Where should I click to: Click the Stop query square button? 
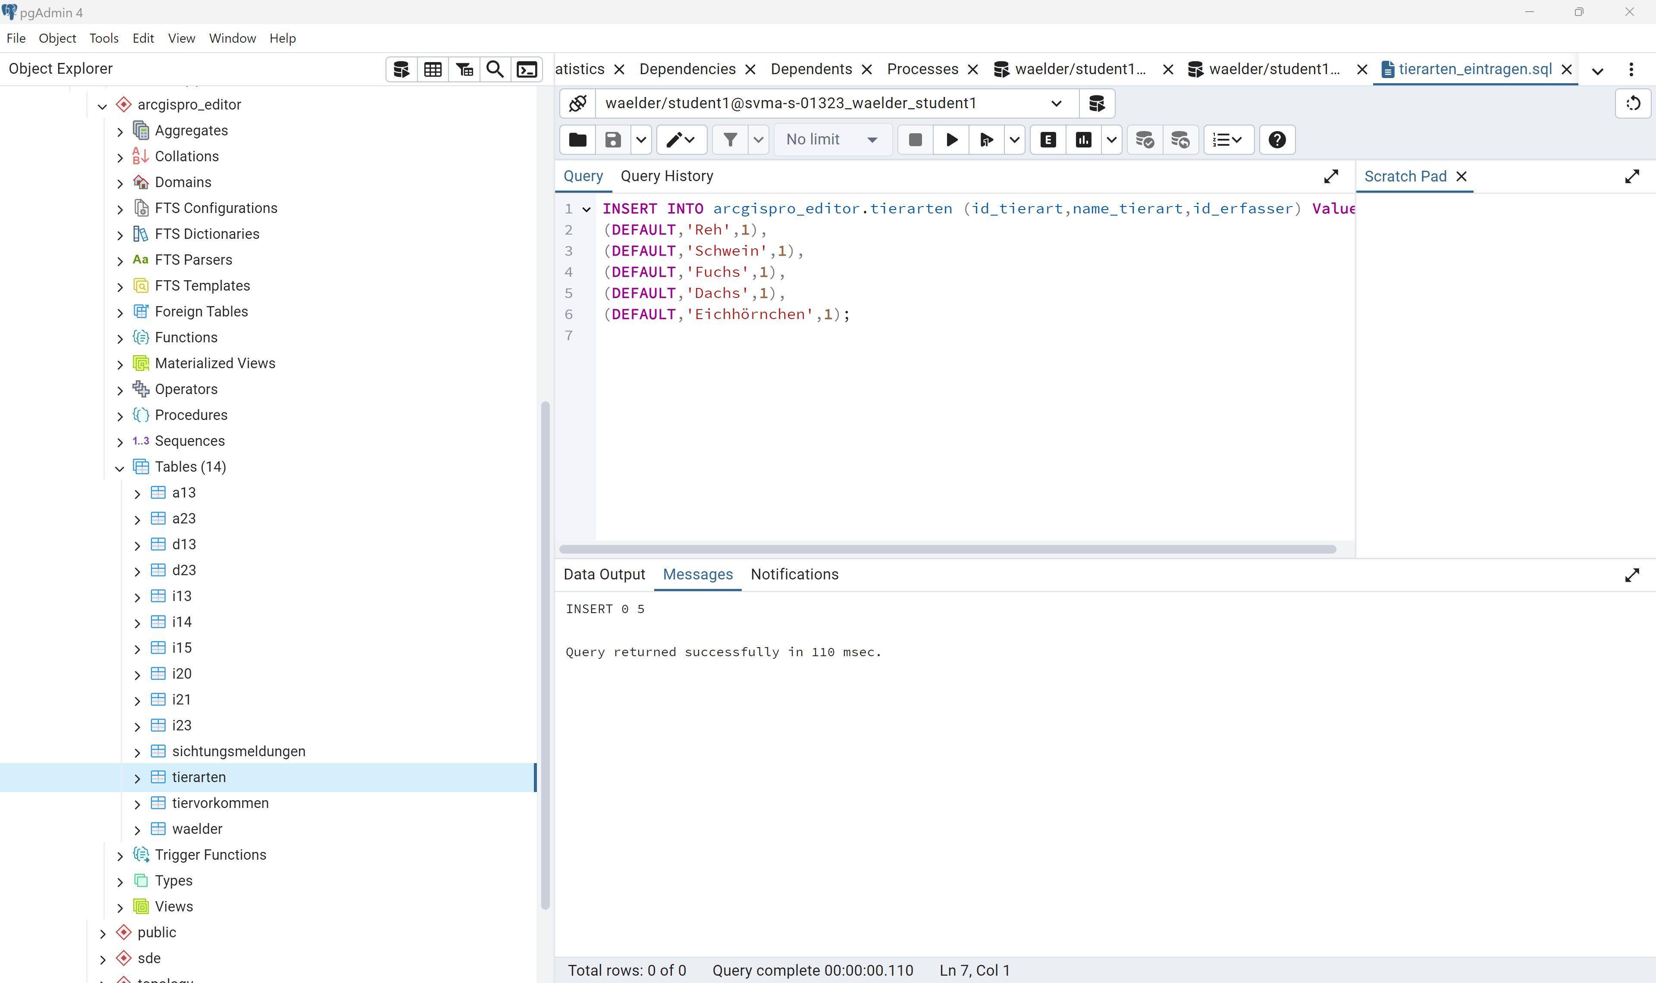916,140
